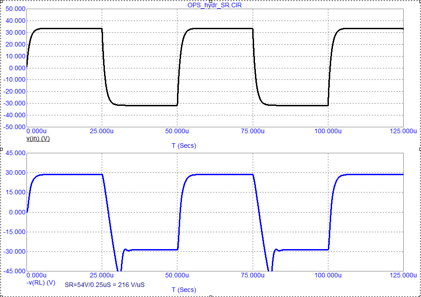Screen dimensions: 421x297
Task: Click the 25.000u tick on lower time axis
Action: point(102,275)
